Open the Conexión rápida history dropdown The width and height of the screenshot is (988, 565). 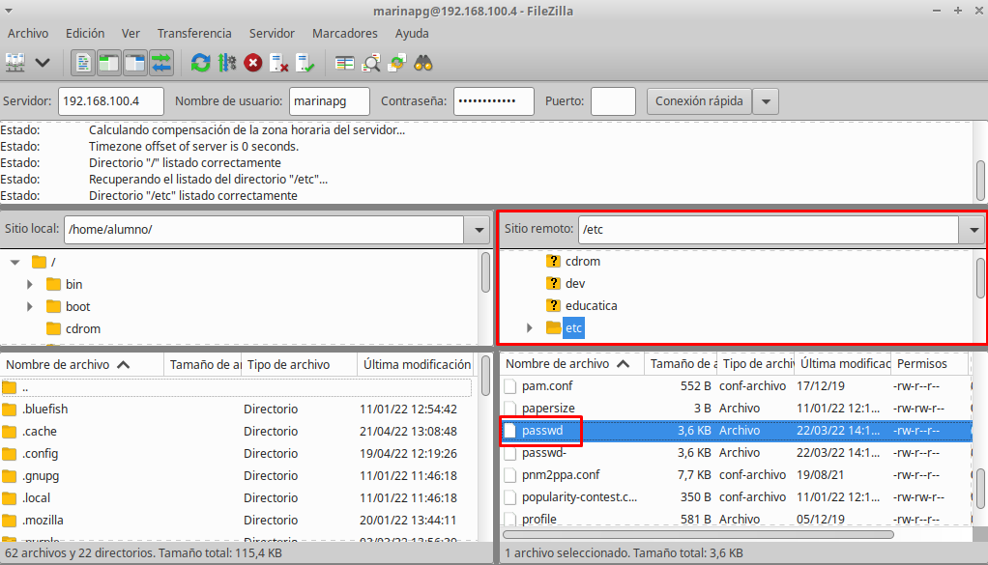(x=766, y=101)
